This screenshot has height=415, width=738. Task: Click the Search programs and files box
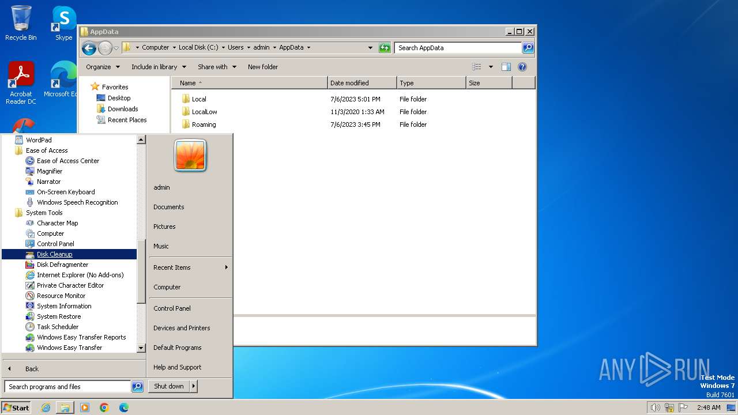point(67,387)
